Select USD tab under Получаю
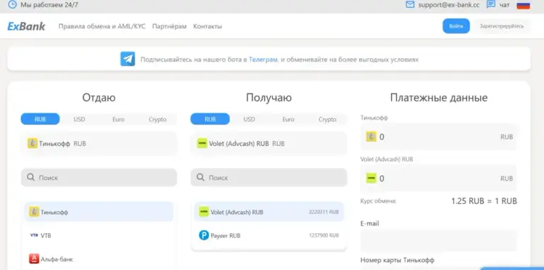 (249, 119)
